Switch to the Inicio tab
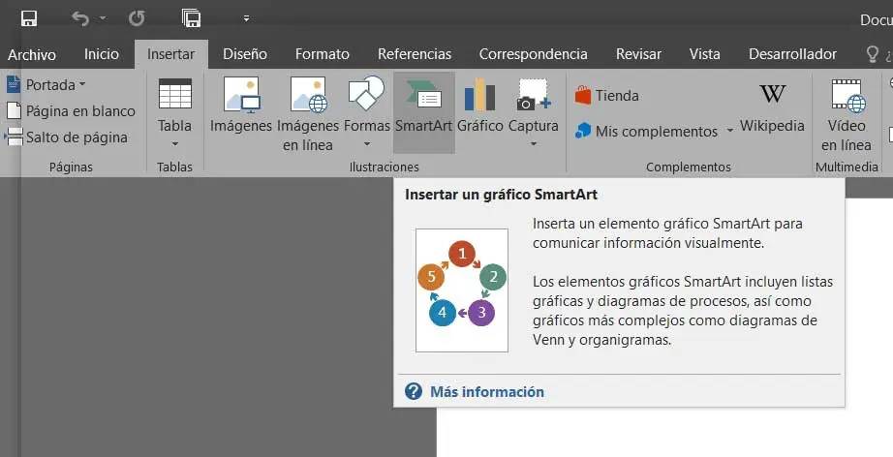The height and width of the screenshot is (457, 893). 102,54
